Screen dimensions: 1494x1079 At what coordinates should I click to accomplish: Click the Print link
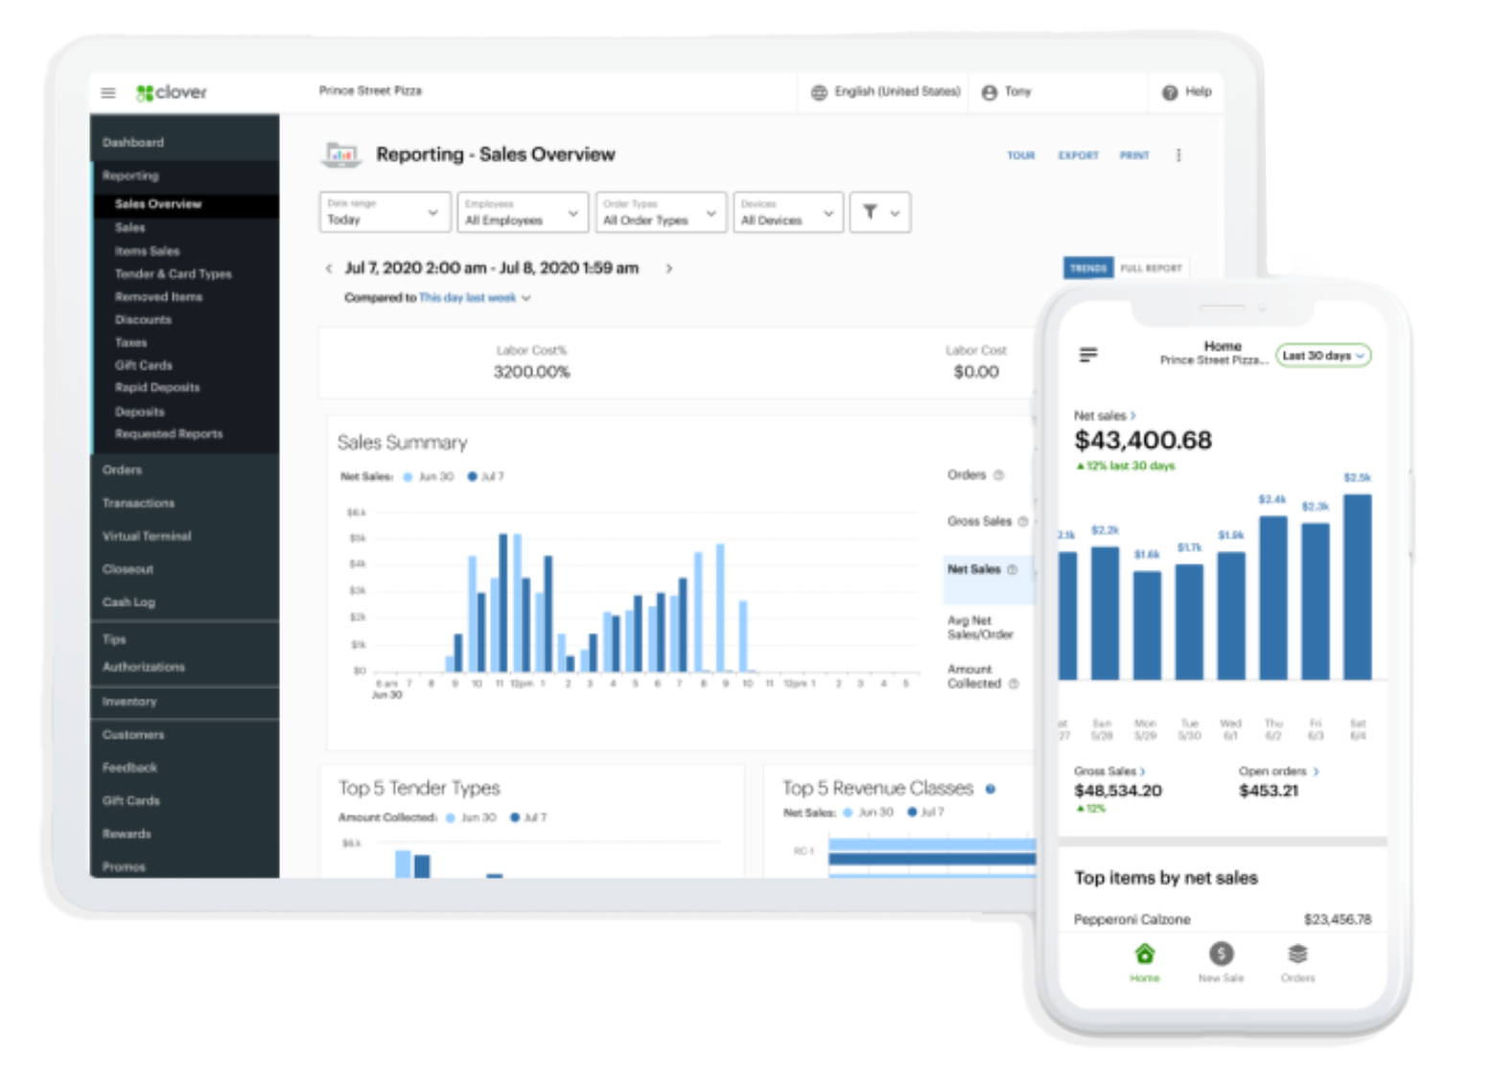[x=1134, y=156]
